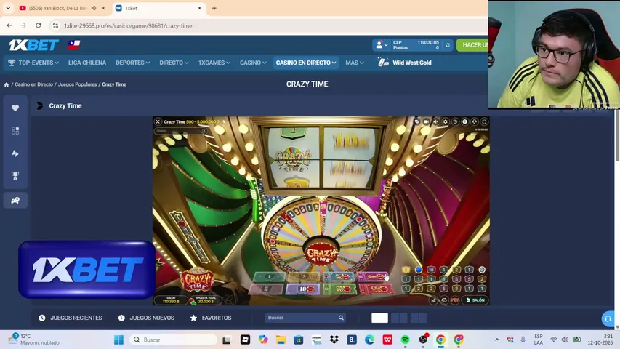Reload the browser page
This screenshot has width=620, height=349.
tap(38, 25)
